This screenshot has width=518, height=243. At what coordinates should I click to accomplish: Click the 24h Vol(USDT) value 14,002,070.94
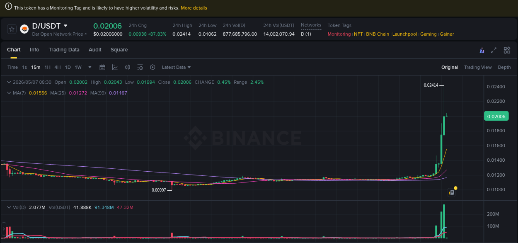tap(279, 34)
